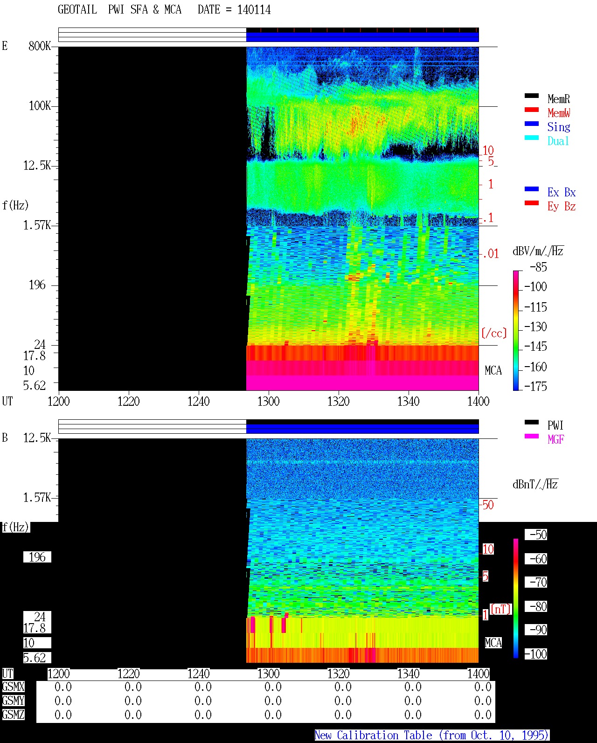Click the 800K frequency label on E panel
This screenshot has width=597, height=743.
coord(40,46)
